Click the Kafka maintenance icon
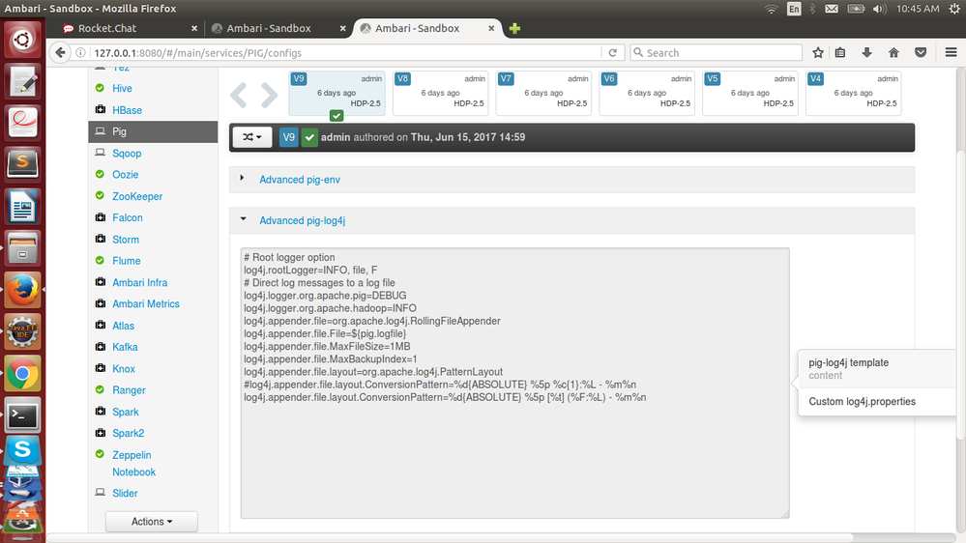This screenshot has width=966, height=543. pos(100,347)
